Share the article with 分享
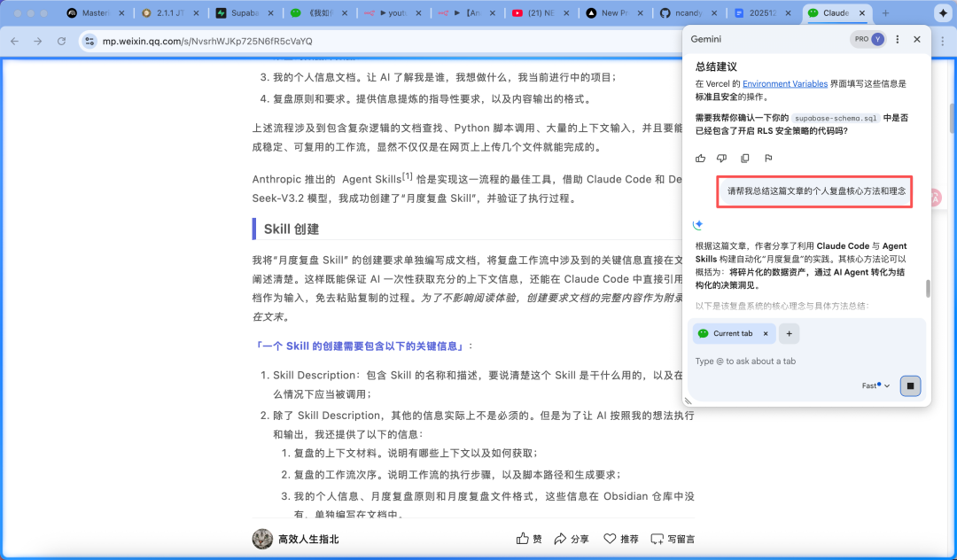The image size is (957, 560). click(x=572, y=539)
